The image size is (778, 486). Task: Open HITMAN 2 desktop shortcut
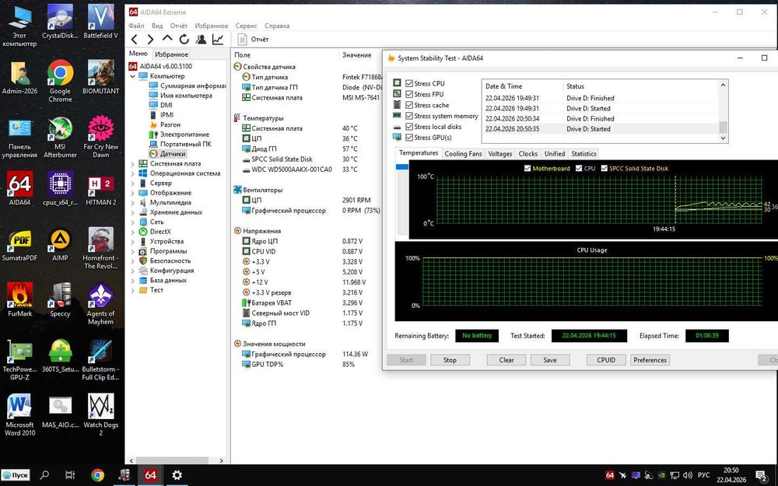pos(100,188)
